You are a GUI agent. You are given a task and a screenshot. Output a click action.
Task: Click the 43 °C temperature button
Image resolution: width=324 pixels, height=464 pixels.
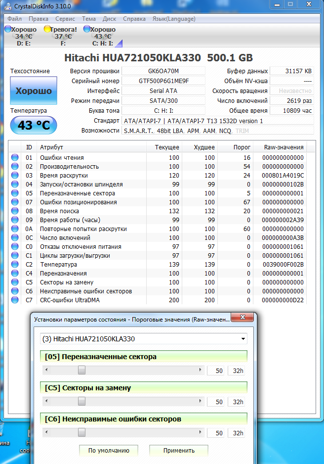tap(34, 125)
